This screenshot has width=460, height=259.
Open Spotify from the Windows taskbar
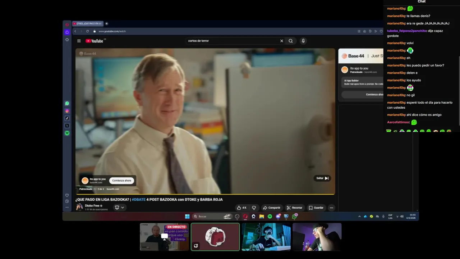pyautogui.click(x=270, y=217)
